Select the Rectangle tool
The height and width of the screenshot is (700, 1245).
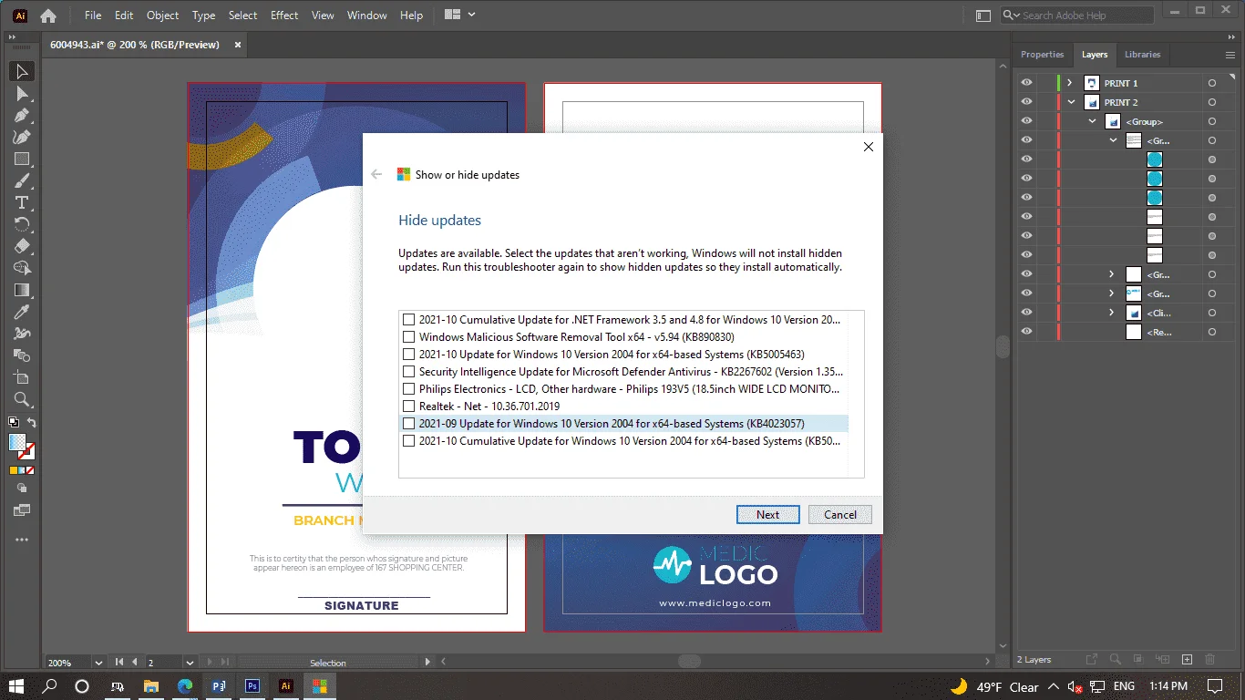click(23, 160)
